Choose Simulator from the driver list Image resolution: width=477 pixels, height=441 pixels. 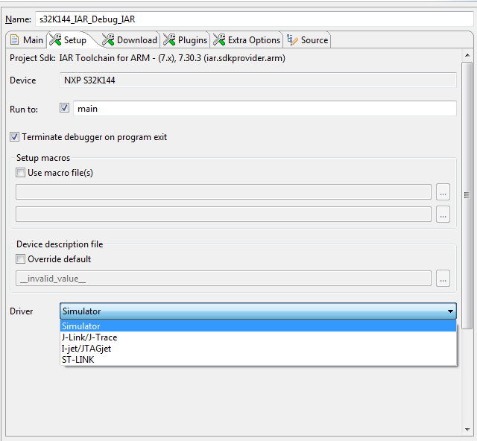point(259,326)
